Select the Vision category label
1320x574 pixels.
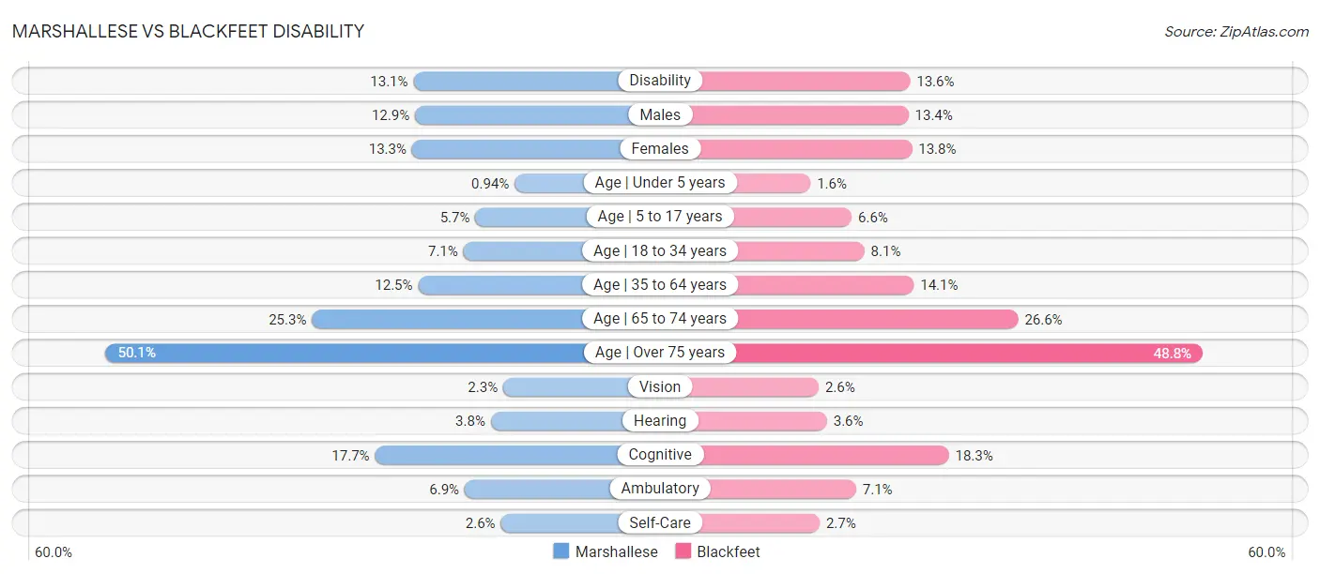660,386
